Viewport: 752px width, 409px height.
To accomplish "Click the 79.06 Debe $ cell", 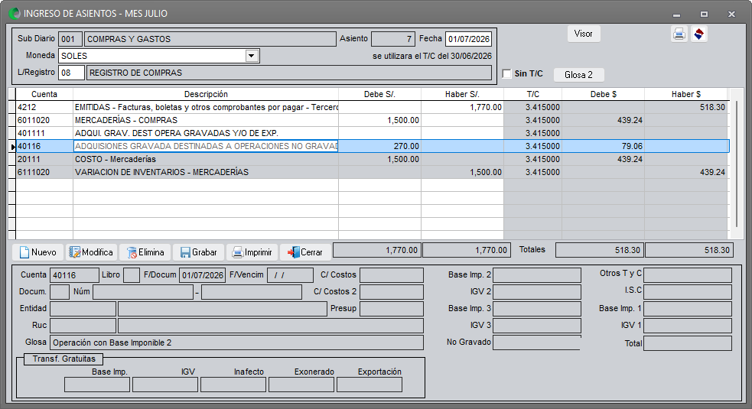I will [x=603, y=146].
